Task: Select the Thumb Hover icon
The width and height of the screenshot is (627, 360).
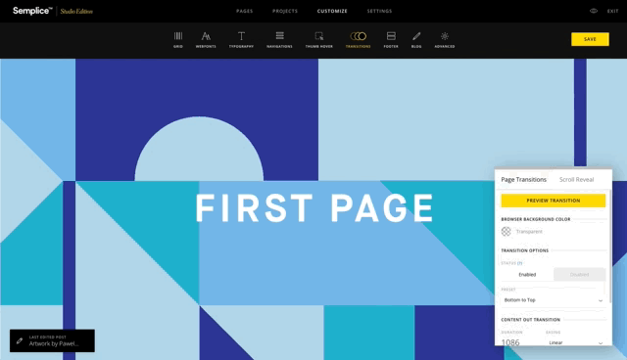Action: tap(319, 36)
